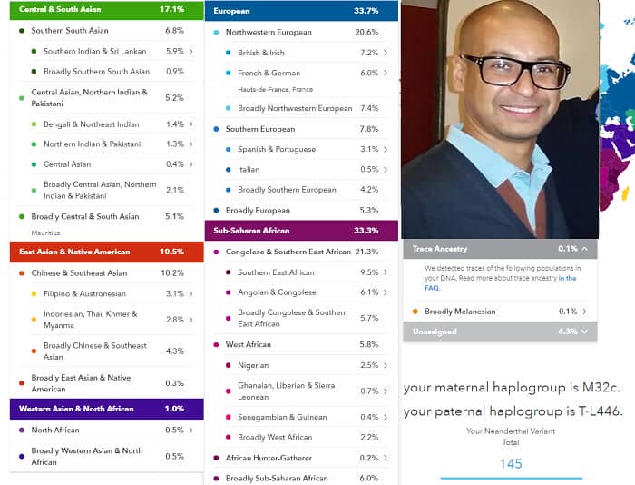Expand the Unassigned section arrow
The image size is (635, 485).
(x=586, y=332)
